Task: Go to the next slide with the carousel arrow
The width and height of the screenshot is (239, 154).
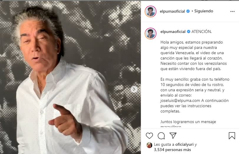Action: click(134, 89)
